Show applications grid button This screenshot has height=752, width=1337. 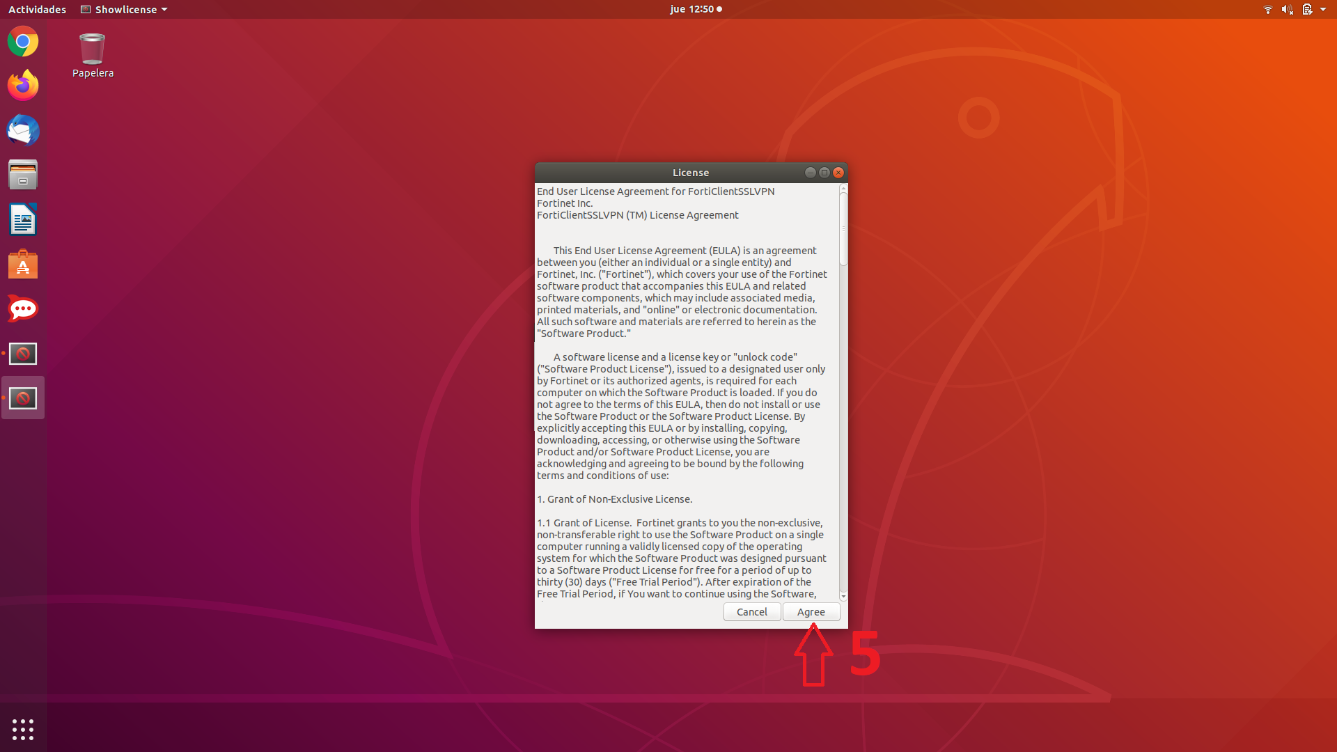pos(23,729)
